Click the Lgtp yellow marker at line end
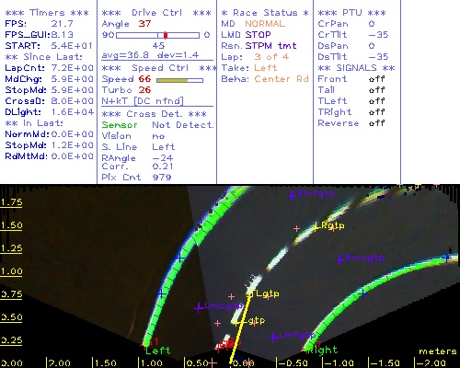 (249, 293)
